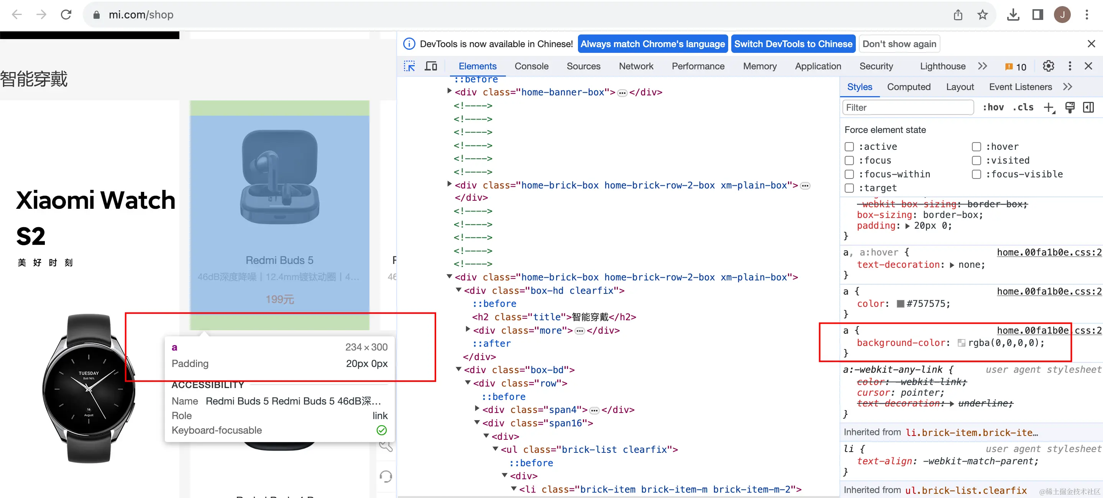Image resolution: width=1103 pixels, height=498 pixels.
Task: Close the DevTools panel
Action: [1088, 66]
